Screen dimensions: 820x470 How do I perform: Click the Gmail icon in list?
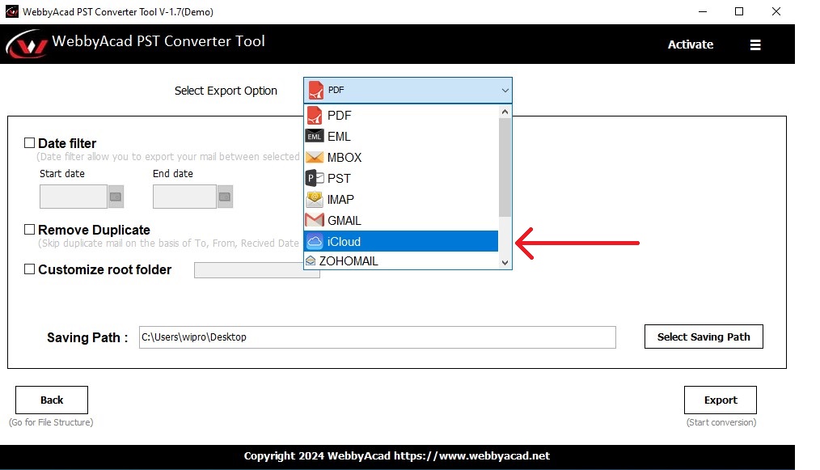(x=315, y=220)
